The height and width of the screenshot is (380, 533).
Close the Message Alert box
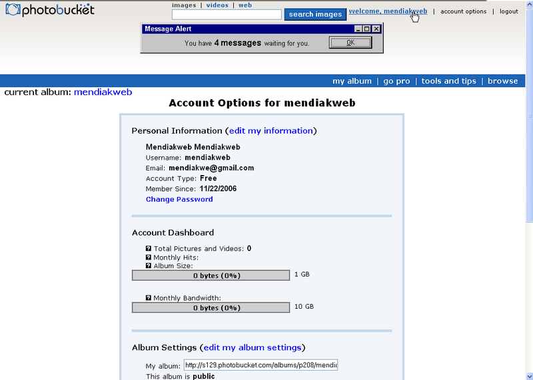tap(376, 29)
